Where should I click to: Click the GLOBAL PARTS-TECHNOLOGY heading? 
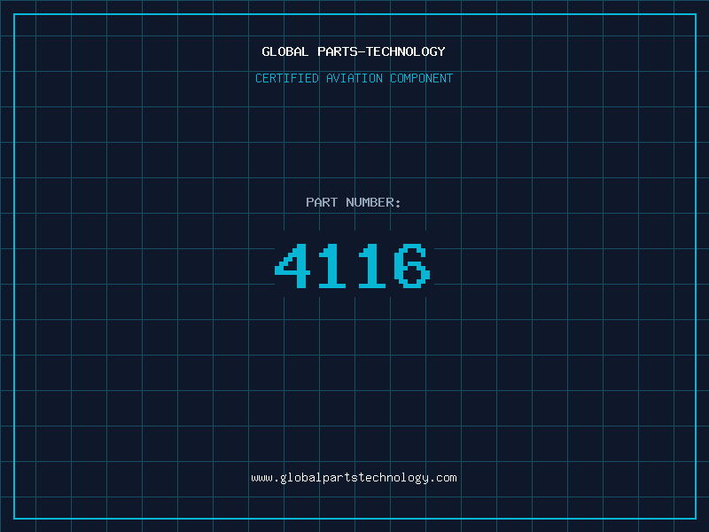click(354, 51)
